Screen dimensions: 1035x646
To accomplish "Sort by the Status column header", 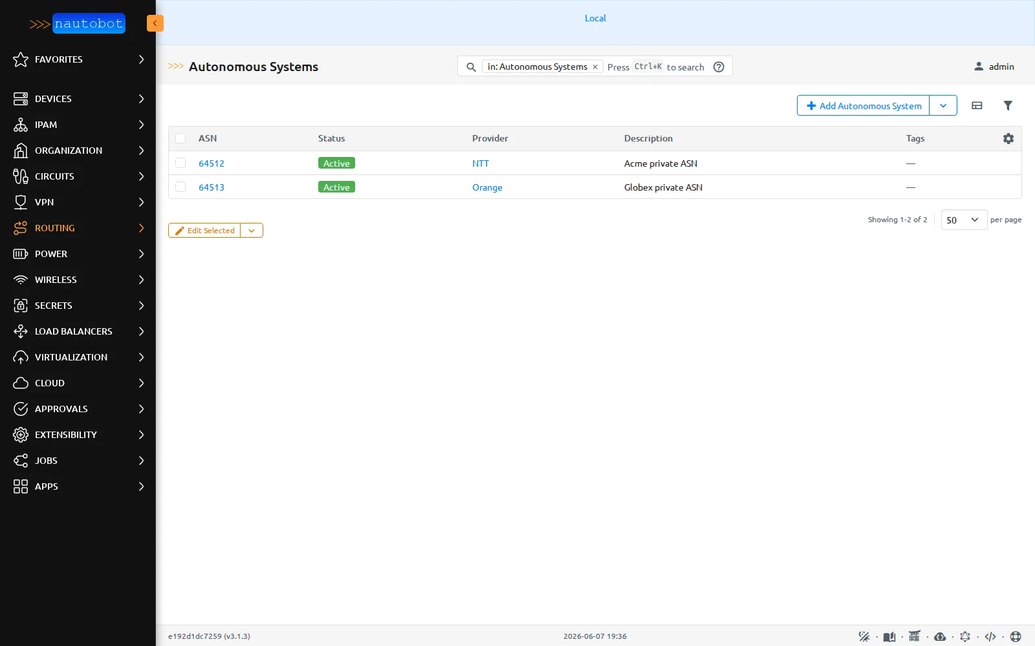I will (331, 138).
